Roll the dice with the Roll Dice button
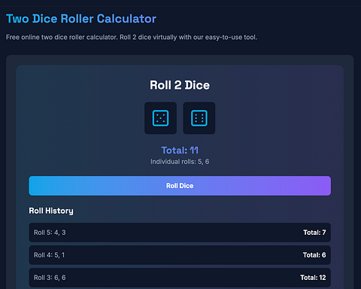The height and width of the screenshot is (289, 361). [x=180, y=186]
